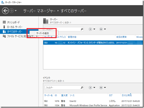
Task: Sort by 前回の更新 column header
Action: click(121, 37)
